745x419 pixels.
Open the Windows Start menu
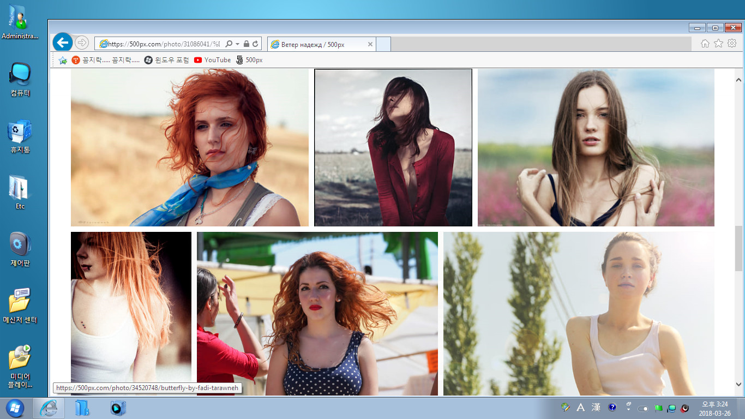(15, 408)
